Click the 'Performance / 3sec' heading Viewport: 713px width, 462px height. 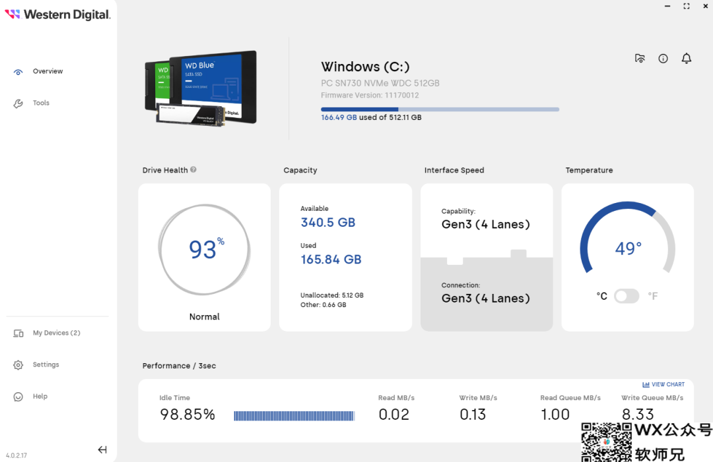pyautogui.click(x=179, y=366)
